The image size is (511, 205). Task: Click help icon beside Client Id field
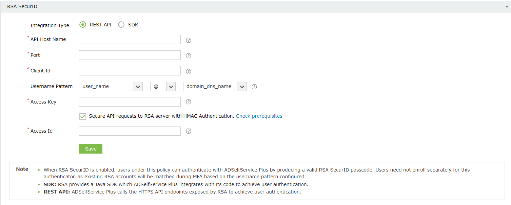189,71
